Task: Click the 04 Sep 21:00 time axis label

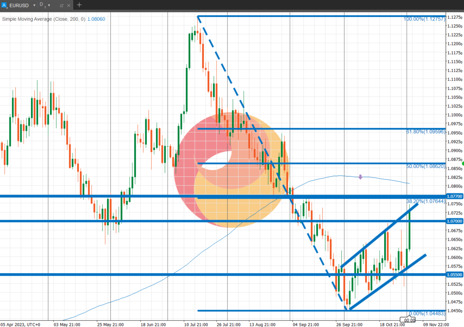Action: [306, 324]
